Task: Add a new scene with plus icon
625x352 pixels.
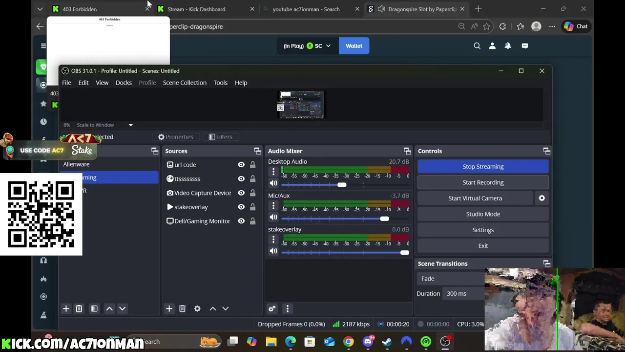Action: [x=66, y=308]
